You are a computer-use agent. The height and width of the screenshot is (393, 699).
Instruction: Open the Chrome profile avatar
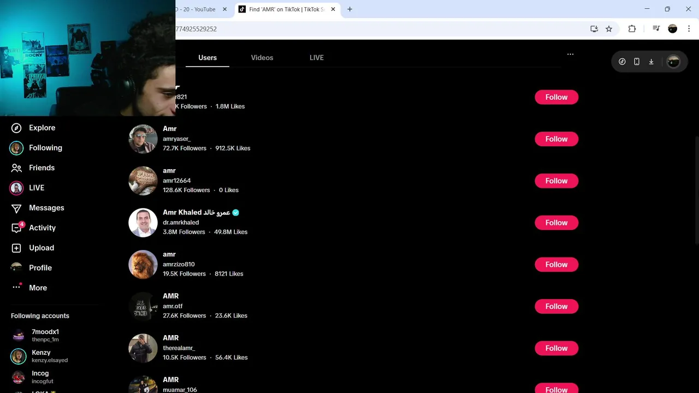tap(673, 29)
